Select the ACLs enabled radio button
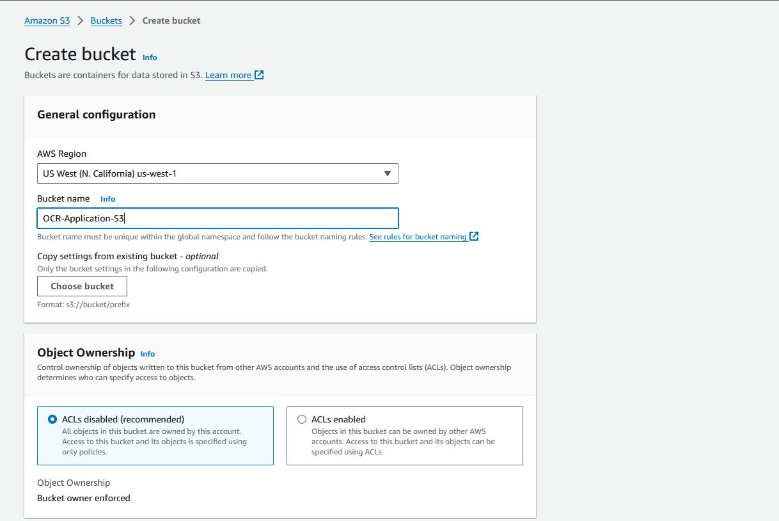Viewport: 779px width, 521px height. point(302,419)
